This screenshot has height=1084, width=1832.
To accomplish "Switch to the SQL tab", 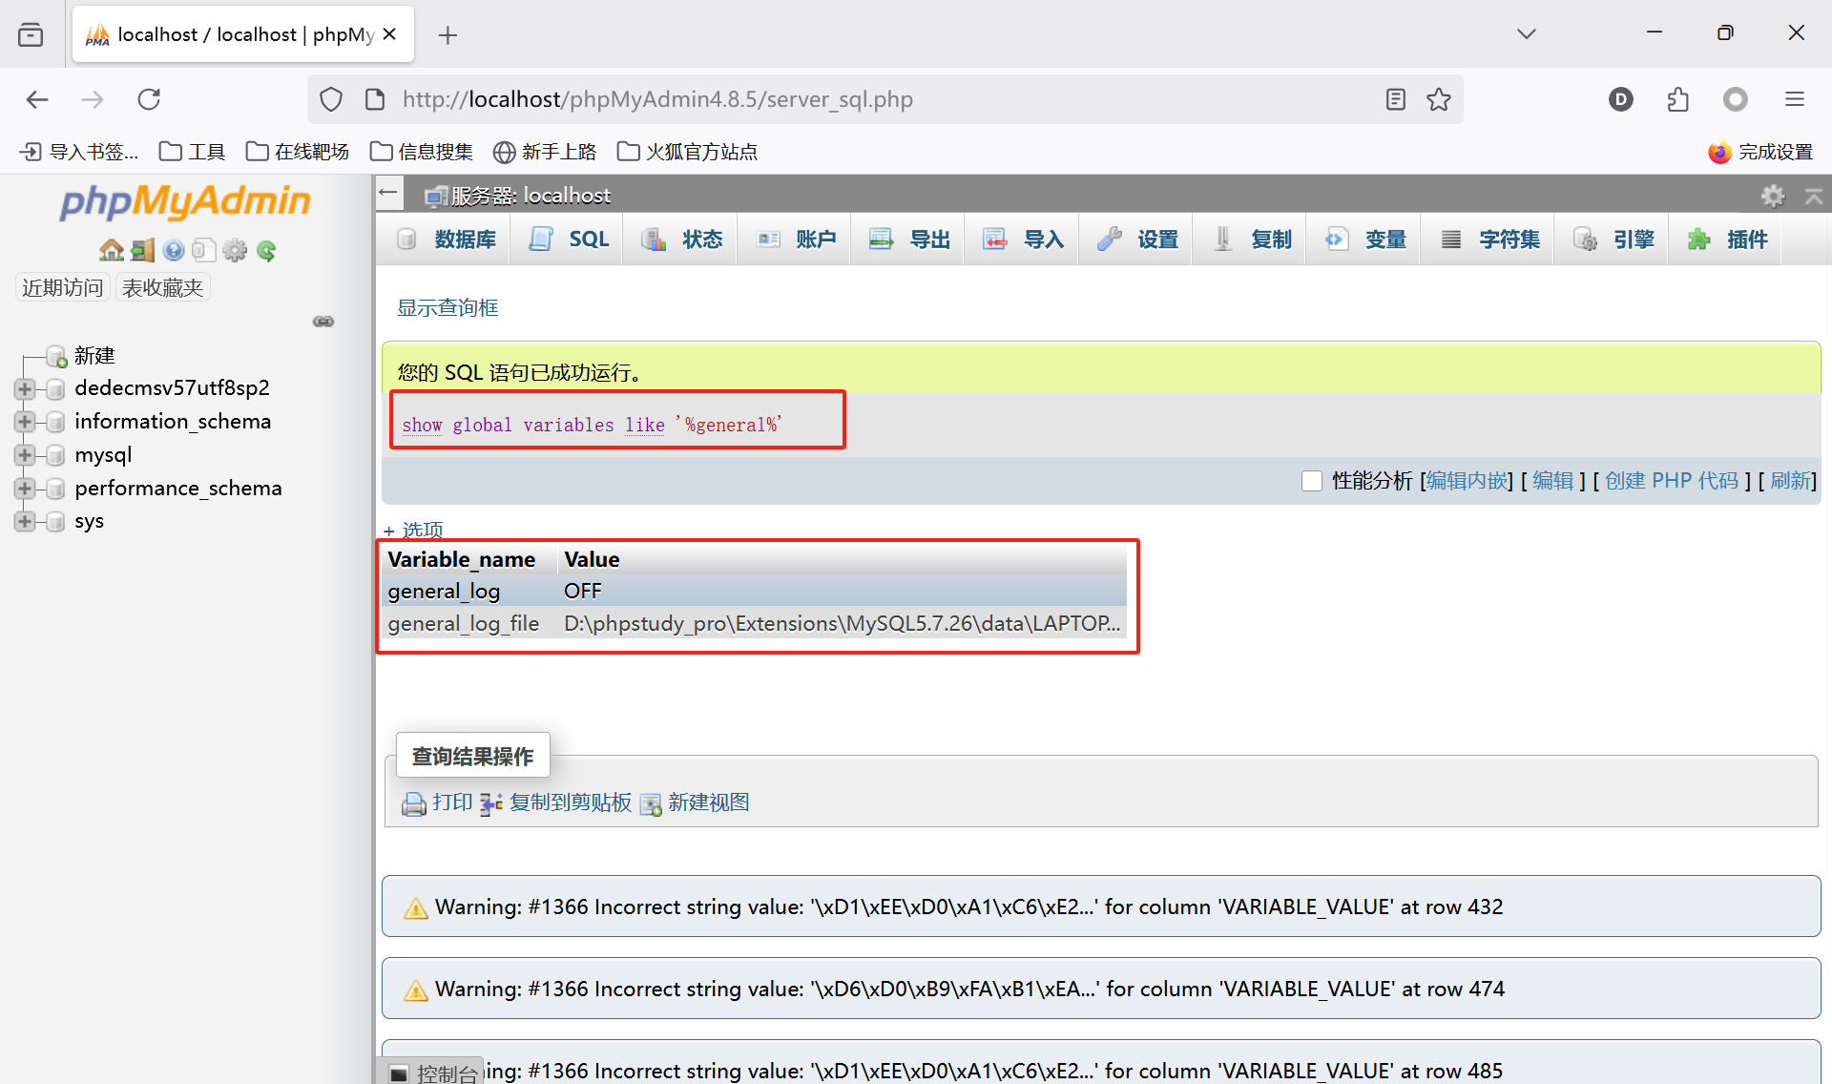I will click(x=569, y=240).
